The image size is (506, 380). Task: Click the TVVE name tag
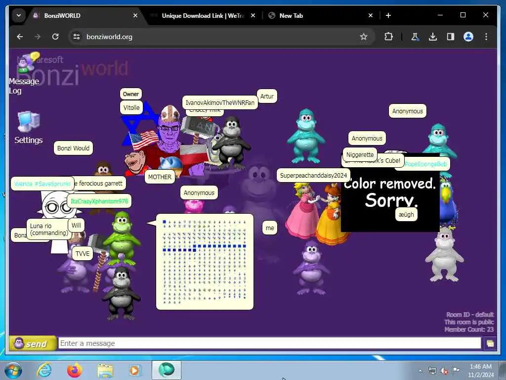(83, 253)
